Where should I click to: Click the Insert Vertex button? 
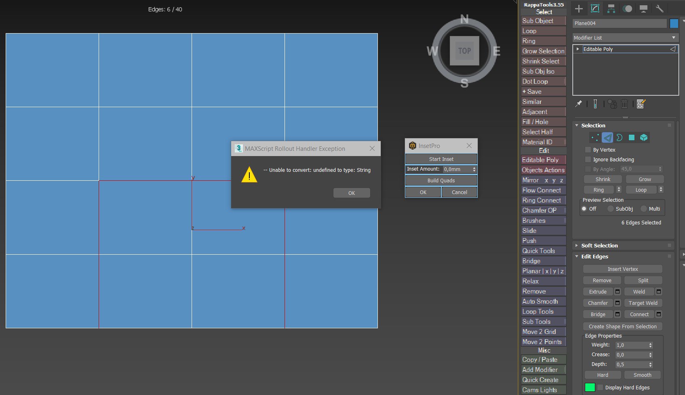click(622, 269)
